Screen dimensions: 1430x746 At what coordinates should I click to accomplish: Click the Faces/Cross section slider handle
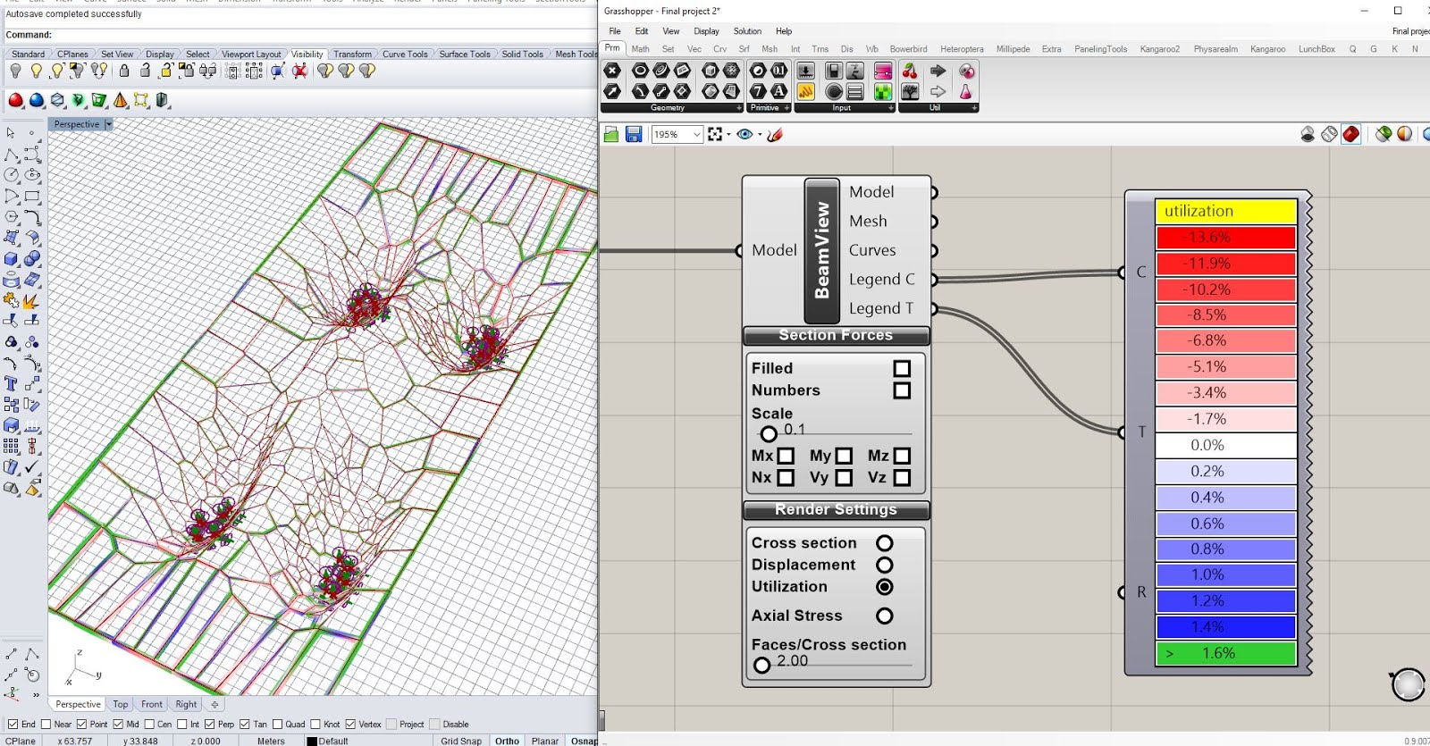(761, 665)
